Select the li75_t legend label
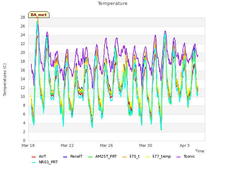The height and width of the screenshot is (169, 226). click(135, 156)
